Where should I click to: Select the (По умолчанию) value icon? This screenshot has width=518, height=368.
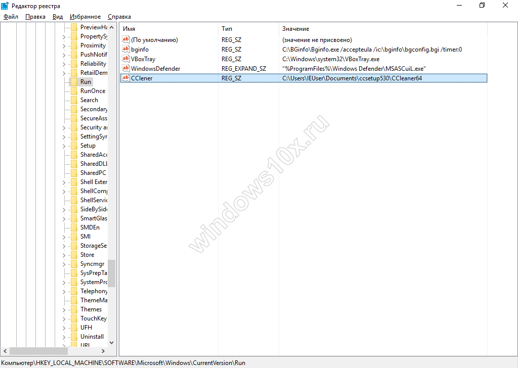(125, 39)
